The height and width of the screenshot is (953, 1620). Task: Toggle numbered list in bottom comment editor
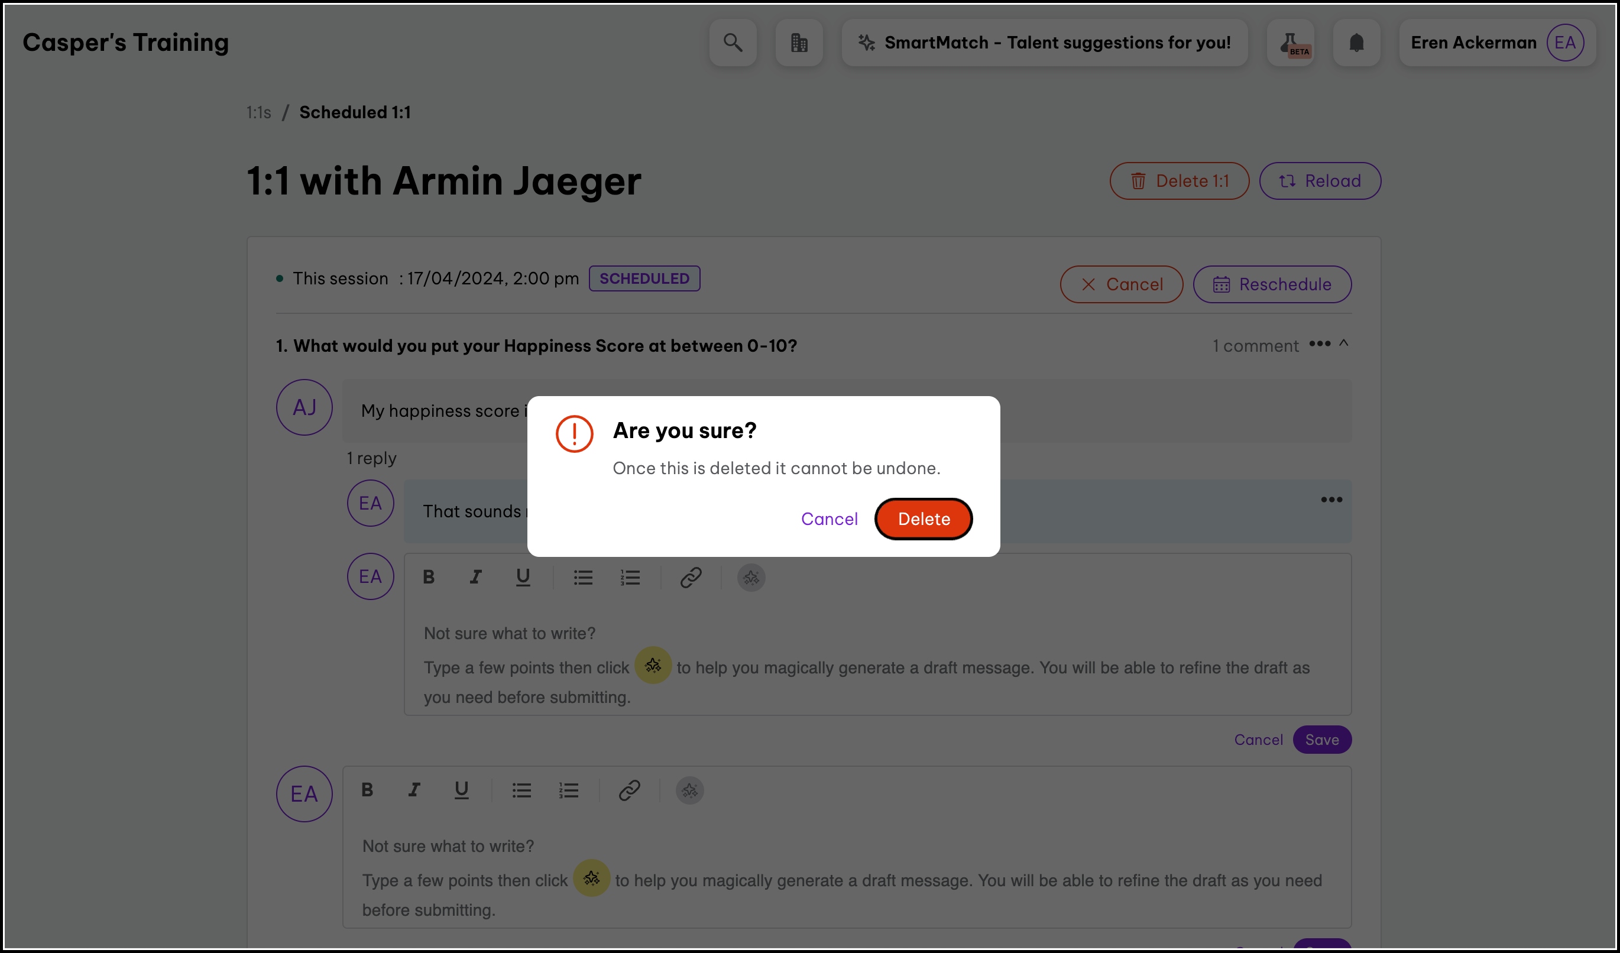pyautogui.click(x=568, y=790)
